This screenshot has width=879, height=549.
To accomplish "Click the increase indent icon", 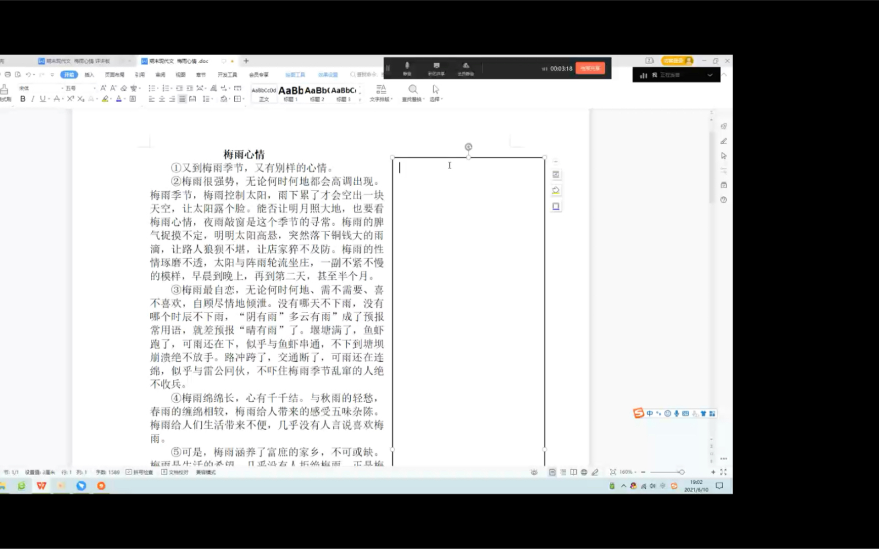I will (x=190, y=88).
